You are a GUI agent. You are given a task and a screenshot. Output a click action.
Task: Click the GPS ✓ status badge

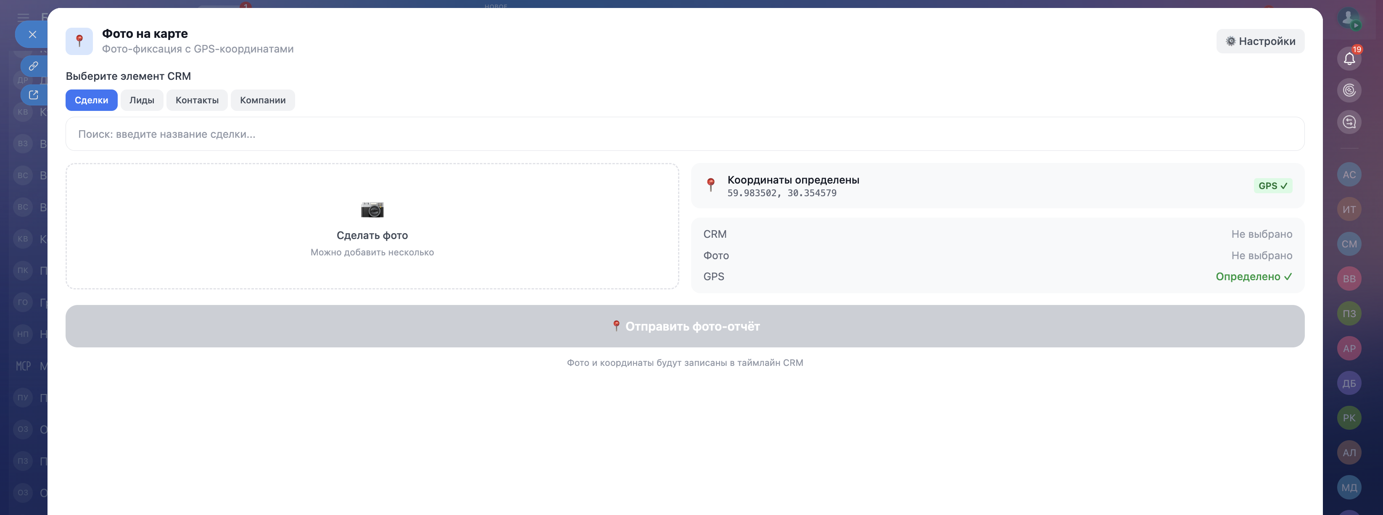1272,186
